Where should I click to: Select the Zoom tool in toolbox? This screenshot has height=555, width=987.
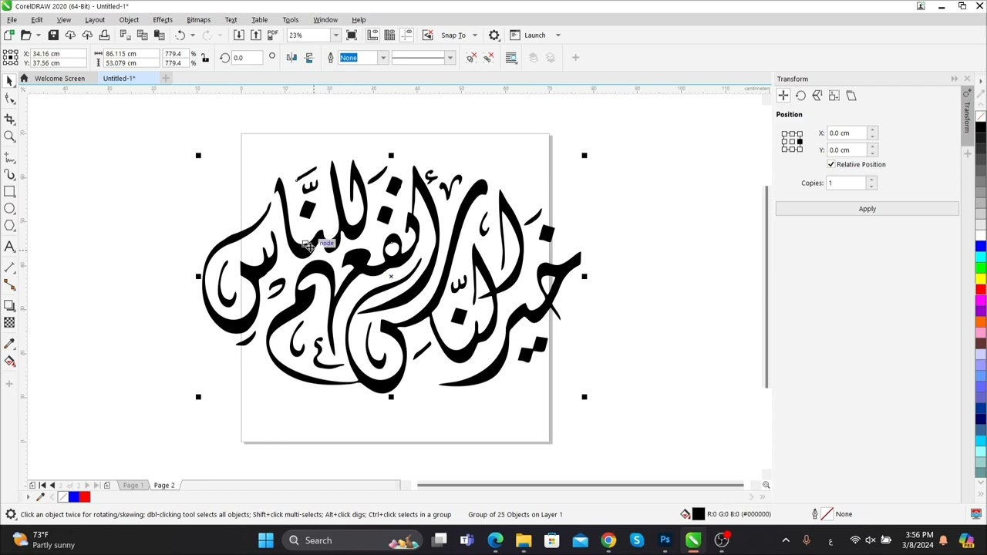(9, 136)
